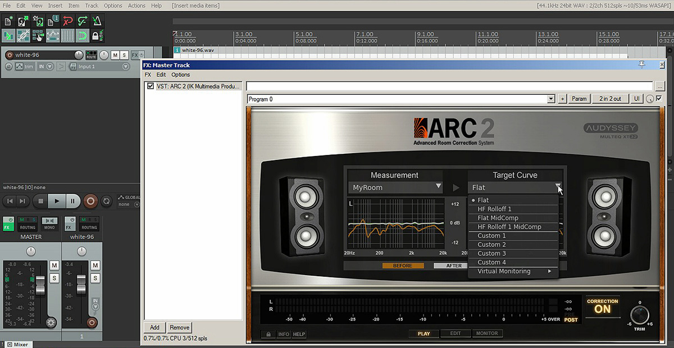Toggle grid lines toolbar icon
This screenshot has width=674, height=348.
tap(67, 35)
